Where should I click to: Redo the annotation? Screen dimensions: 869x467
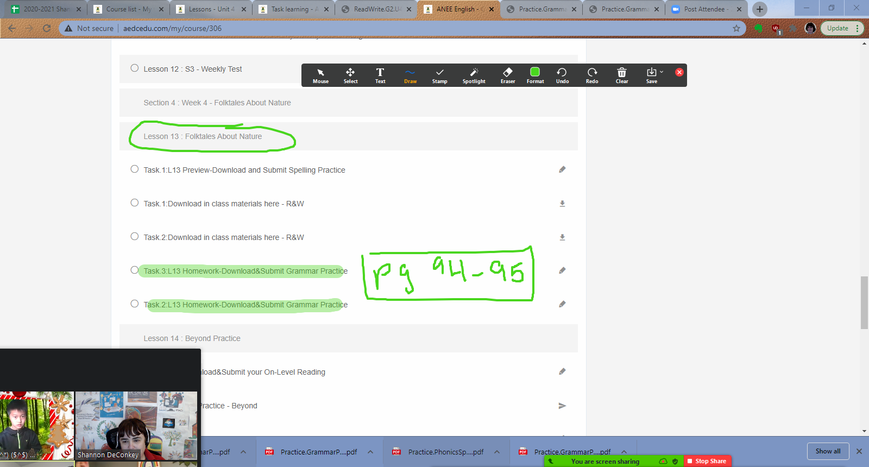click(x=592, y=75)
